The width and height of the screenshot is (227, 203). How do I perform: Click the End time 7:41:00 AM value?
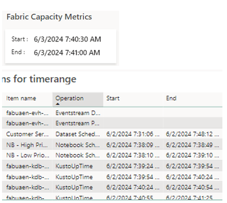tap(67, 53)
